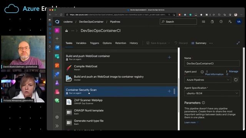Open the Agent Specification ubuntu-18.04 dropdown

tap(212, 93)
